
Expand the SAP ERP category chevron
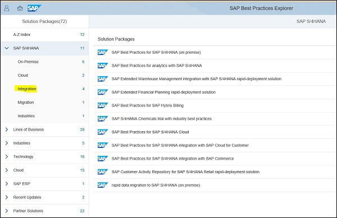coord(7,184)
